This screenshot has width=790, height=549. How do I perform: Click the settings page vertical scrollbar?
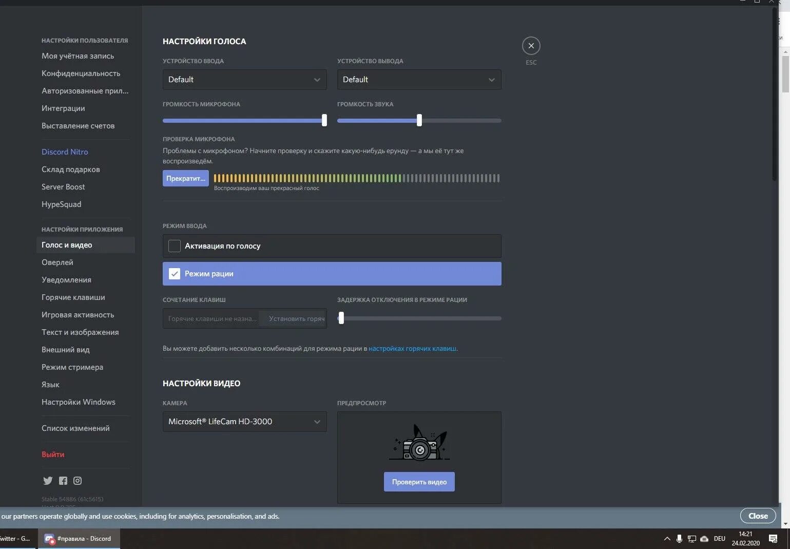coord(775,95)
